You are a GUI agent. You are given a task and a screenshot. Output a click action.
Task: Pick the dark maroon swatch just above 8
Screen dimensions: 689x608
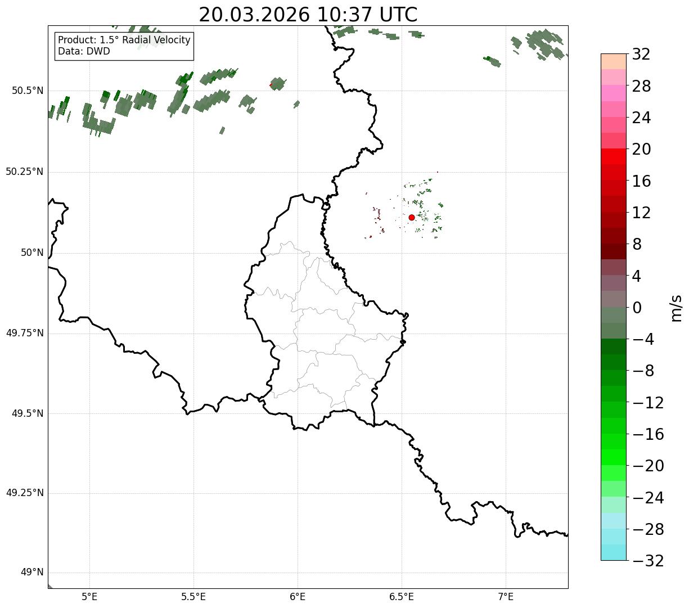coord(614,236)
